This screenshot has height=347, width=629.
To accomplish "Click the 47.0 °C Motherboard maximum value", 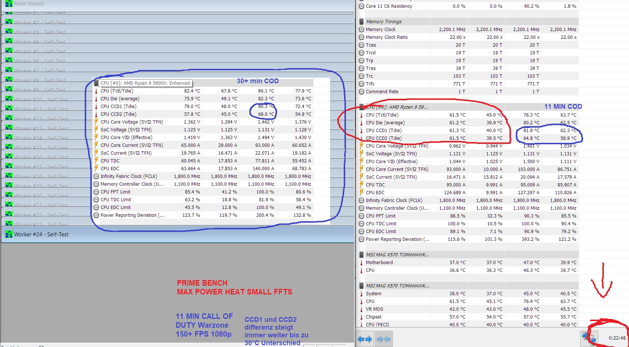I will (x=531, y=262).
